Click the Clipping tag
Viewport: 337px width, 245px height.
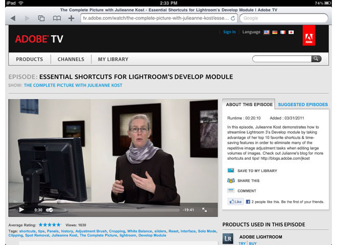(15, 235)
